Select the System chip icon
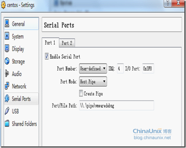 tap(7, 36)
